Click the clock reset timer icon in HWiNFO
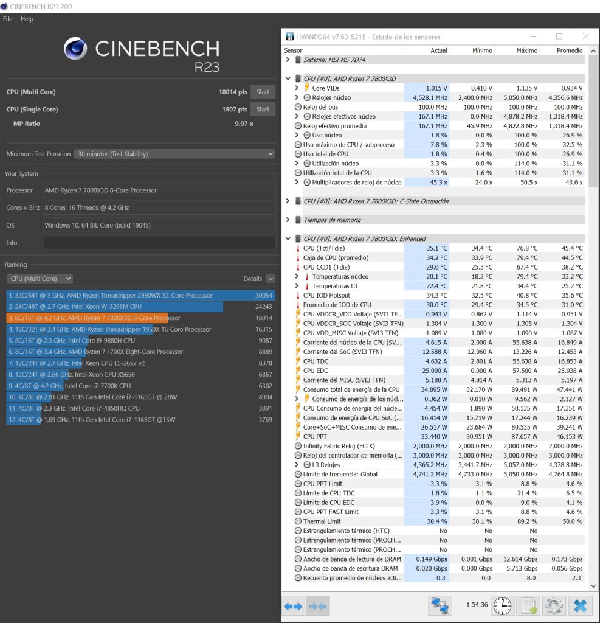Screen dimensions: 600x623 [x=502, y=606]
